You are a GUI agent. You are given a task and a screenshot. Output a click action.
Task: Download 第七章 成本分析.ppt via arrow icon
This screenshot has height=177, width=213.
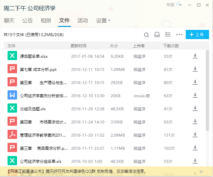pos(195,69)
